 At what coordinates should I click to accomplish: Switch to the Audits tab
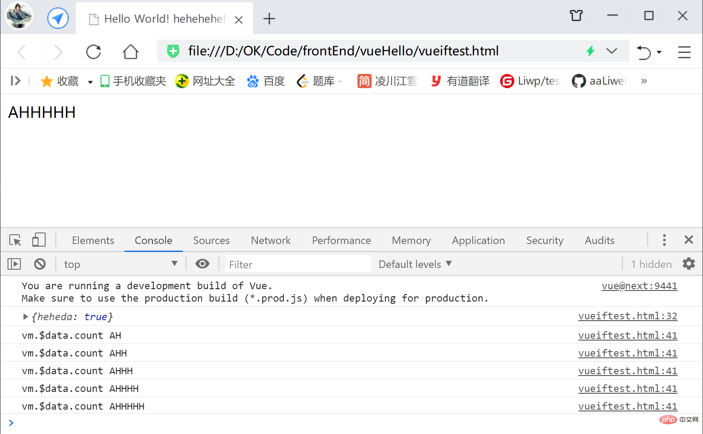599,240
